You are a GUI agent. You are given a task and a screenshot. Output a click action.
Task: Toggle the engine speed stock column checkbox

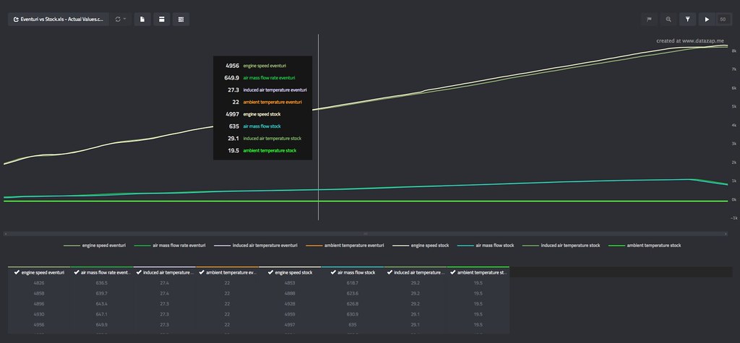pyautogui.click(x=265, y=273)
